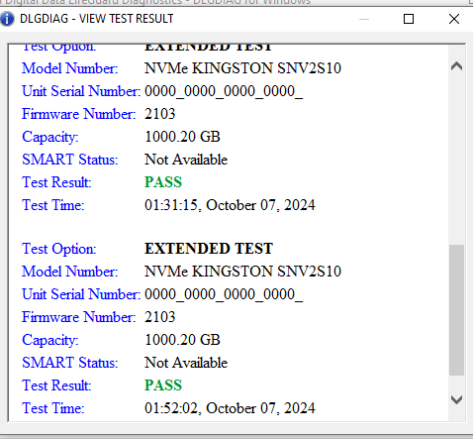Click the test time 01:31:15, October 07, 2024

tap(230, 205)
